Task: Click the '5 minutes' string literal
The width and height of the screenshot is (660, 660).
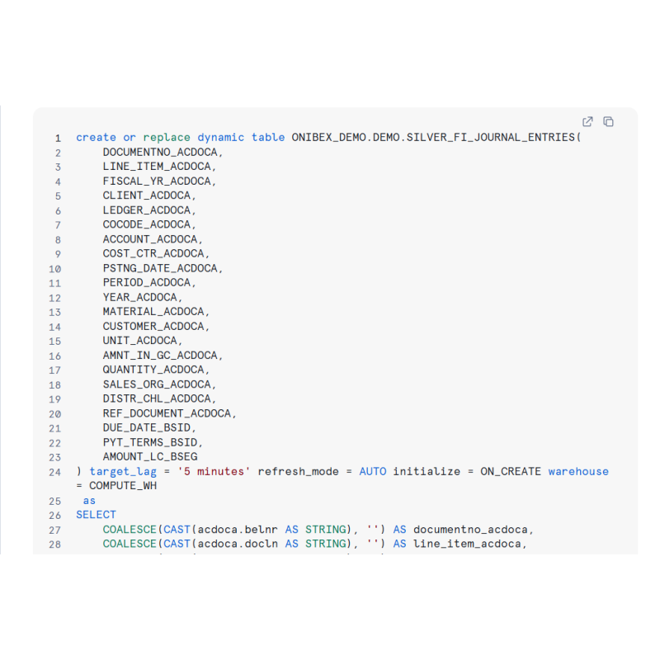Action: (214, 472)
